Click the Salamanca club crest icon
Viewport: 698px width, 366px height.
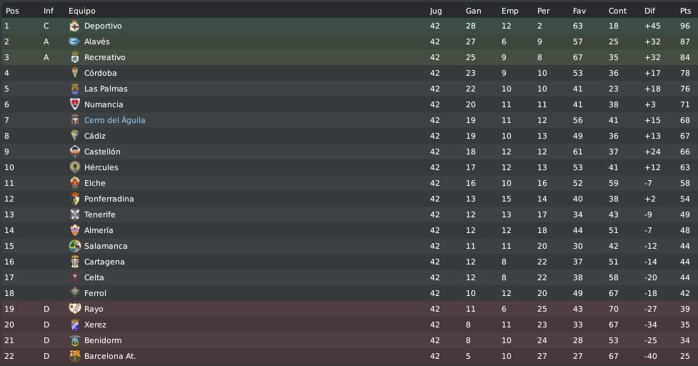point(74,246)
